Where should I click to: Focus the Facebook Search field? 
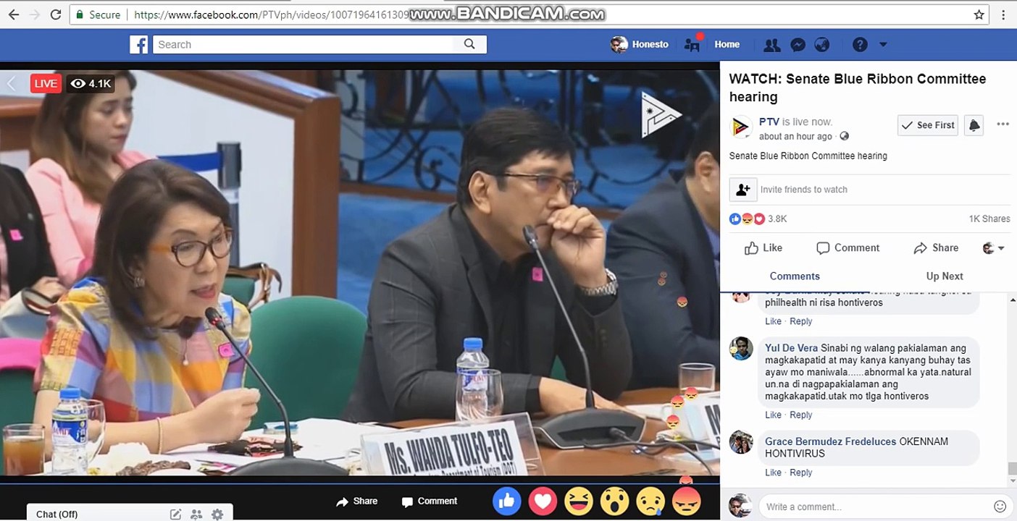pyautogui.click(x=303, y=44)
